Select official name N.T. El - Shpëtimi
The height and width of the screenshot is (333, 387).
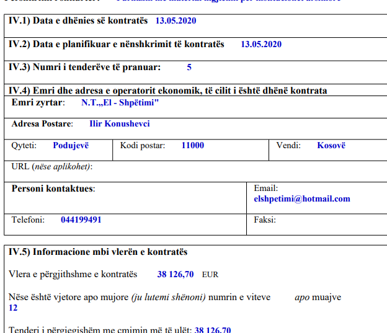pos(120,102)
